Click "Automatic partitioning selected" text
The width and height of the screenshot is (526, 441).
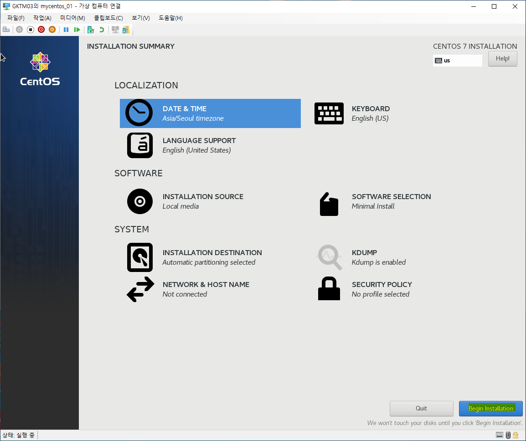[x=209, y=262]
